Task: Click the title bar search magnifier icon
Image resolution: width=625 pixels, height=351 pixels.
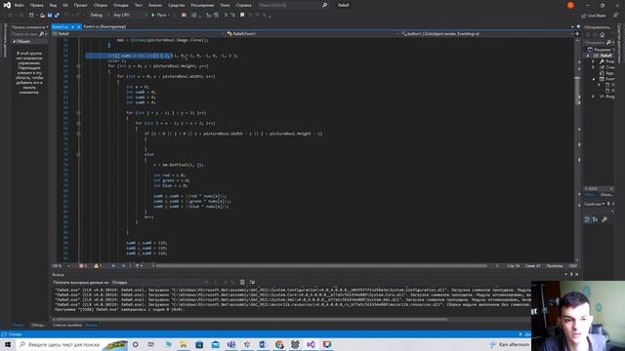Action: [325, 5]
